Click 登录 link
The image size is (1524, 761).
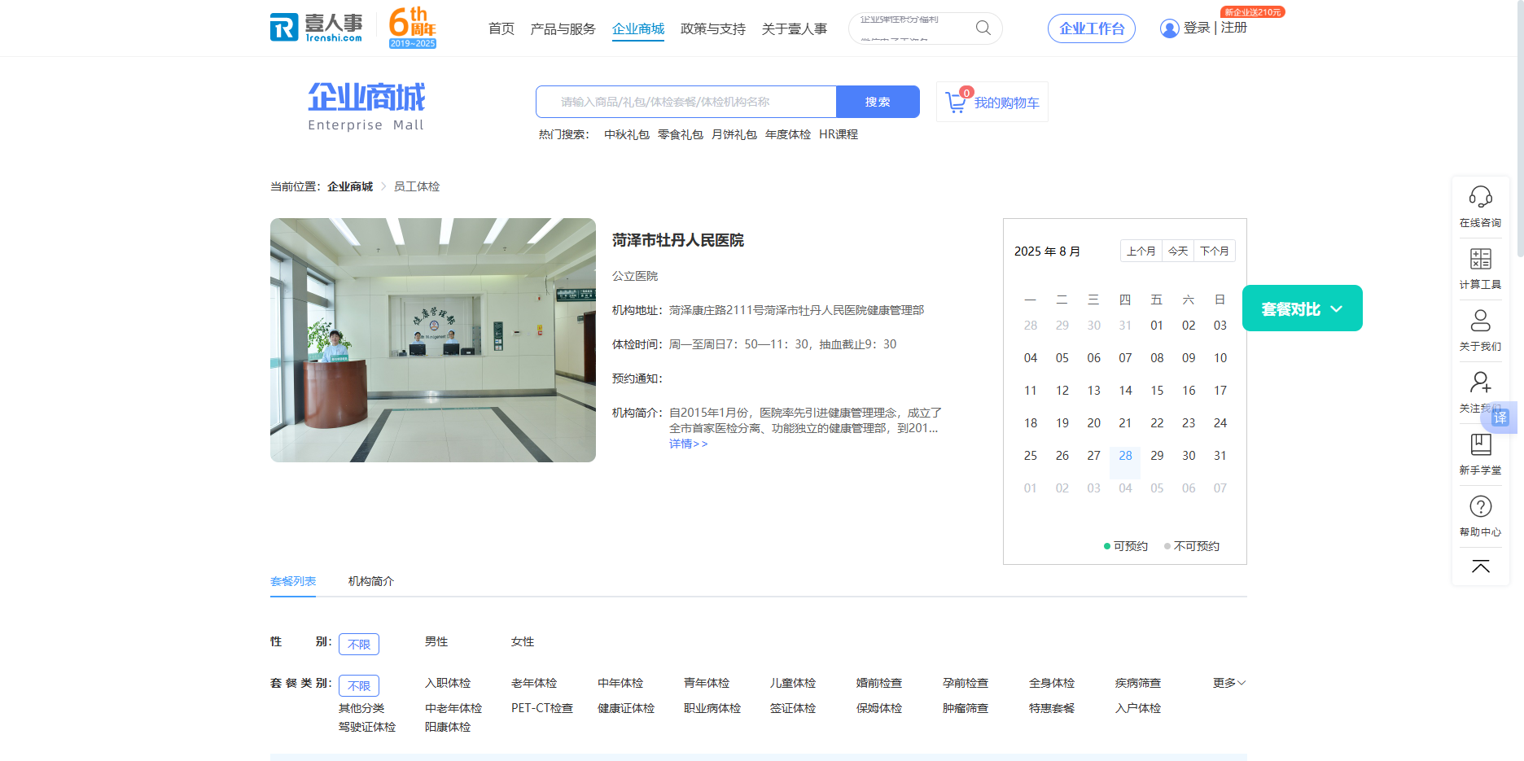click(1197, 28)
